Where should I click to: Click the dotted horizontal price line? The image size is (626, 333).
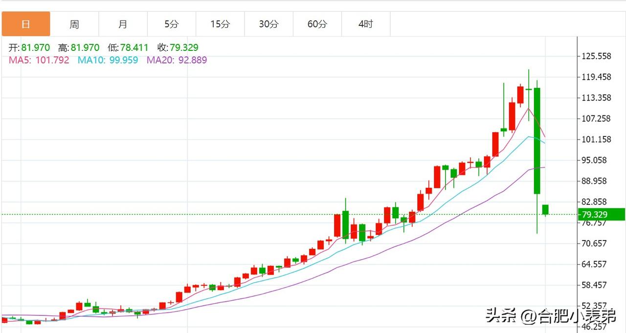point(245,214)
